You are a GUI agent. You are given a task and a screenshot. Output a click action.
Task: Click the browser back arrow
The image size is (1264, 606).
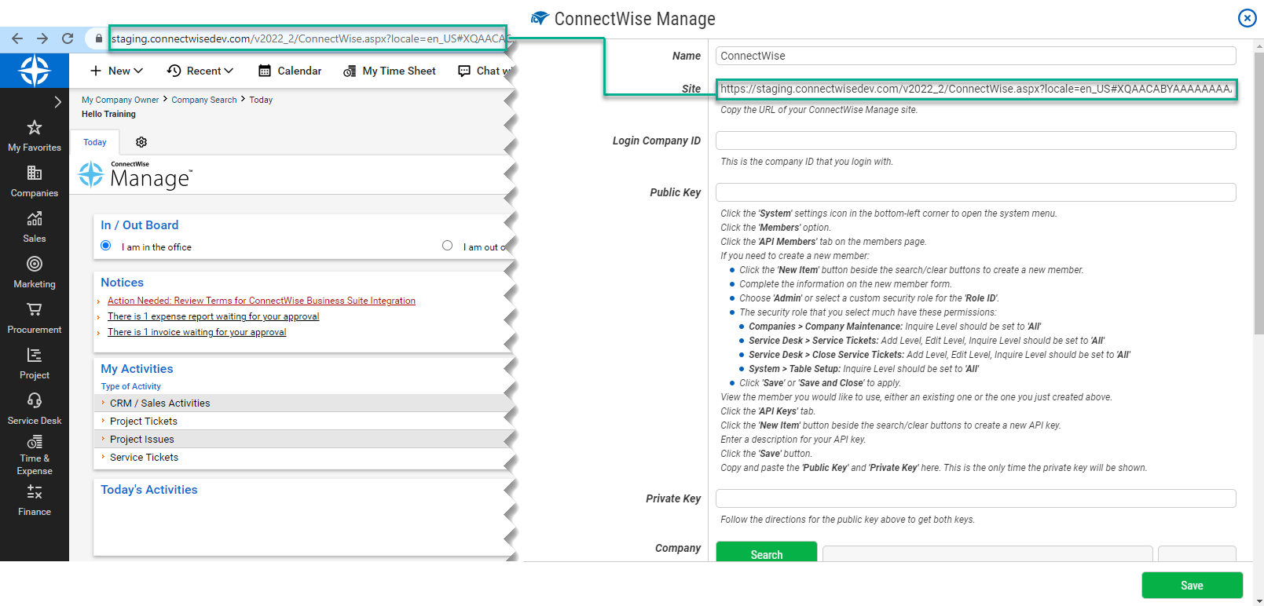(x=17, y=38)
